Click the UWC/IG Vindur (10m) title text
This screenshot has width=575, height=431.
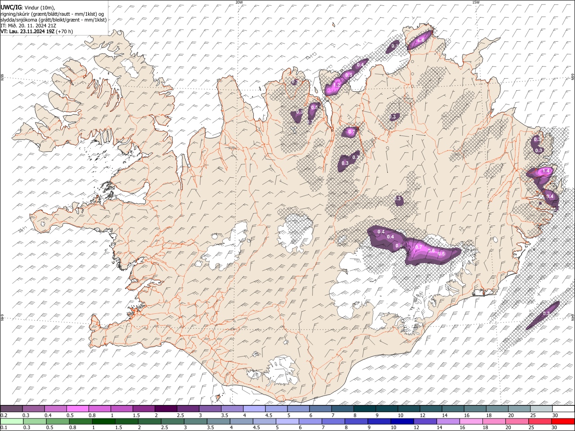pyautogui.click(x=28, y=7)
